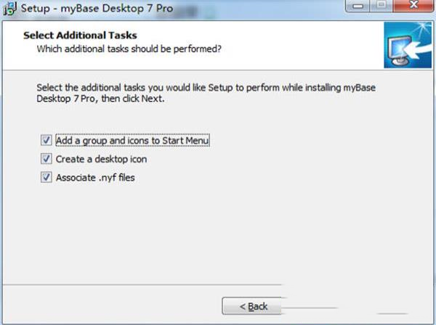Click the "Create a desktop icon" label text
436x325 pixels.
click(x=101, y=158)
